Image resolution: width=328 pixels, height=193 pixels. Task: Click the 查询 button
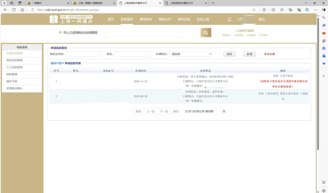point(229,54)
